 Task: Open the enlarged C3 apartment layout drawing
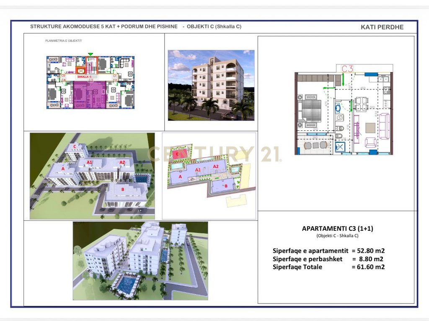344,110
